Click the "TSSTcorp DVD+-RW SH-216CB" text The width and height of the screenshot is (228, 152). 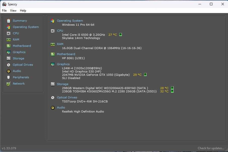pos(85,101)
